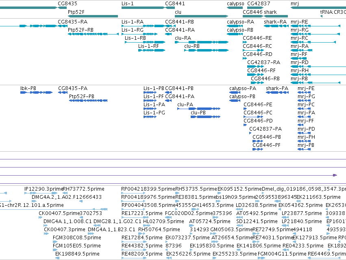Click transcript CG42837-RA
346x260 pixels.
point(255,67)
